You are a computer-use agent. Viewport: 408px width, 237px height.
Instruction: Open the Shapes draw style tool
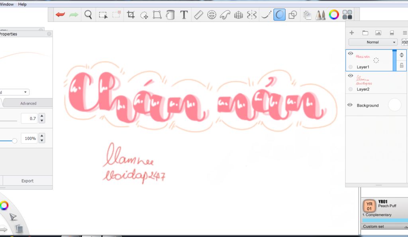tap(293, 15)
